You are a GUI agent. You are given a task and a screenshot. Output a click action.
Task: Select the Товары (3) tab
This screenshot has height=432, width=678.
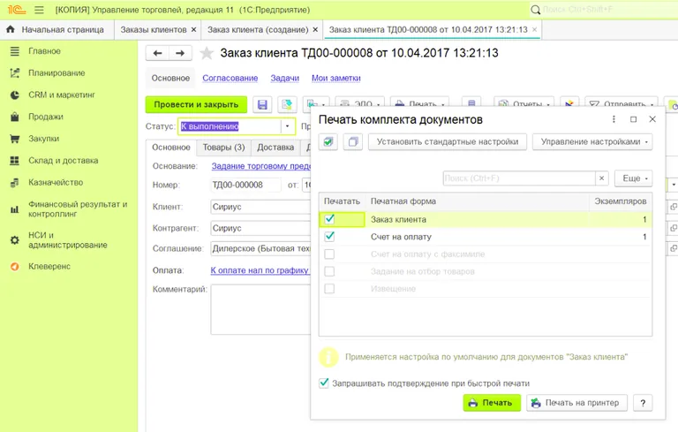[223, 148]
